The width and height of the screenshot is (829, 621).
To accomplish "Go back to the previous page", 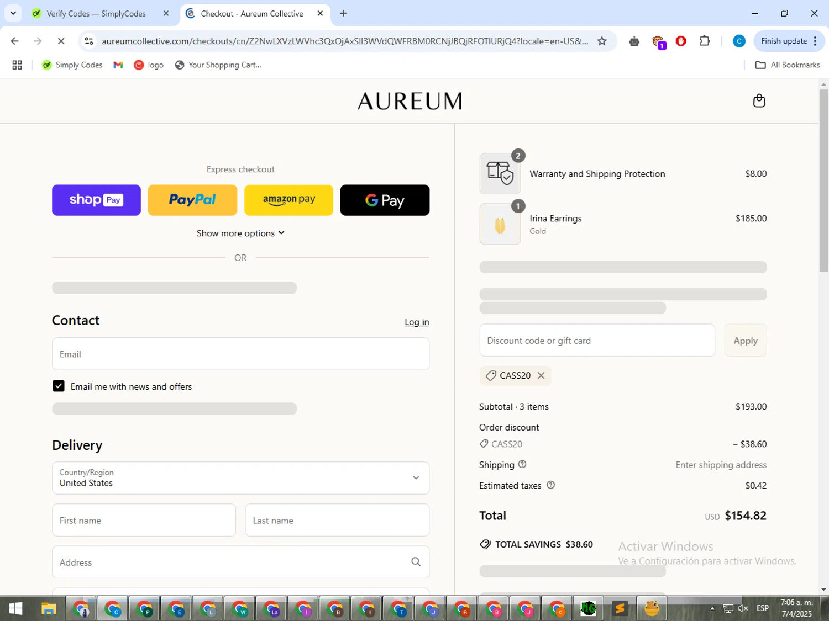I will (x=15, y=41).
